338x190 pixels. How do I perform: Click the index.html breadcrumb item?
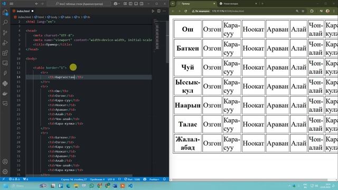click(x=23, y=17)
